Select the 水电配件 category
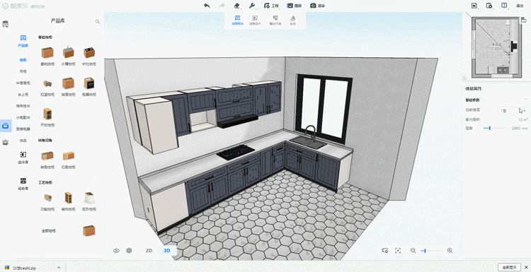This screenshot has height=272, width=531. pyautogui.click(x=23, y=117)
